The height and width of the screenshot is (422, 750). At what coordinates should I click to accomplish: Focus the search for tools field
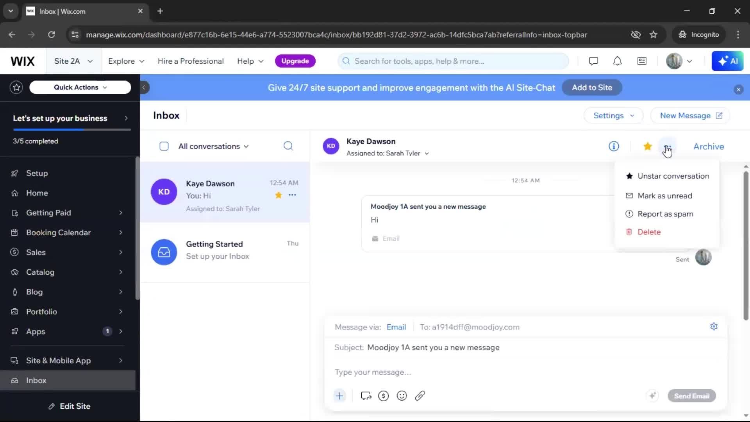tap(453, 61)
